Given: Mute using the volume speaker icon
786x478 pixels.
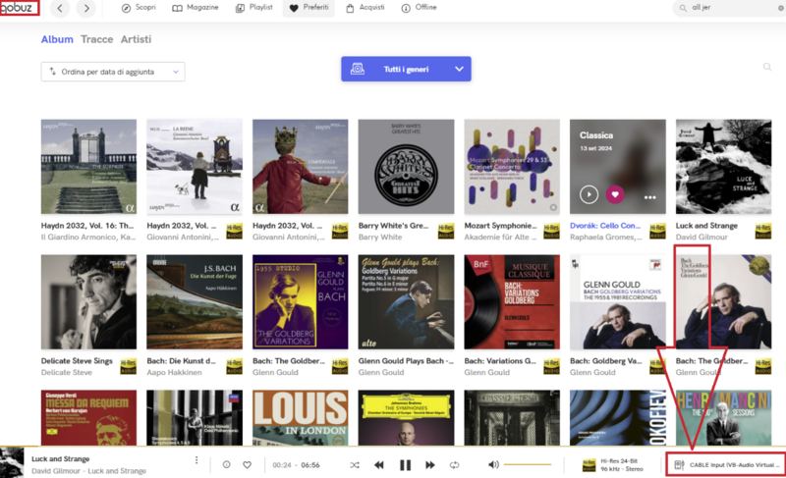Looking at the screenshot, I should point(493,464).
